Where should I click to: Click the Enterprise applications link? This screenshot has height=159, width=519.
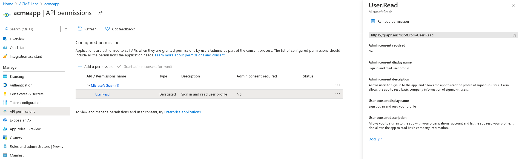coord(182,112)
